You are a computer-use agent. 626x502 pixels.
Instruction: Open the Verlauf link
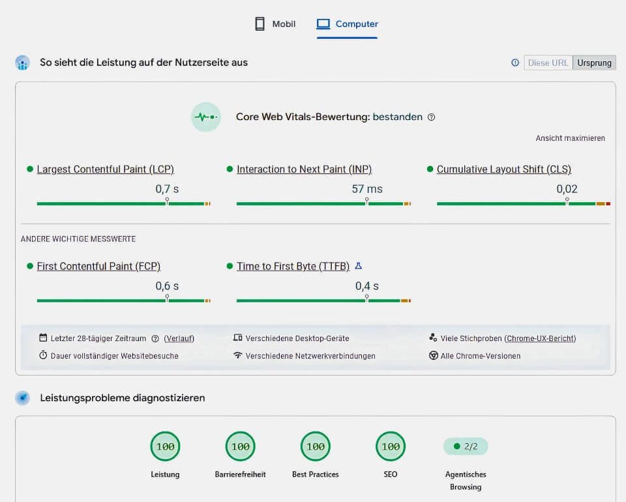179,338
